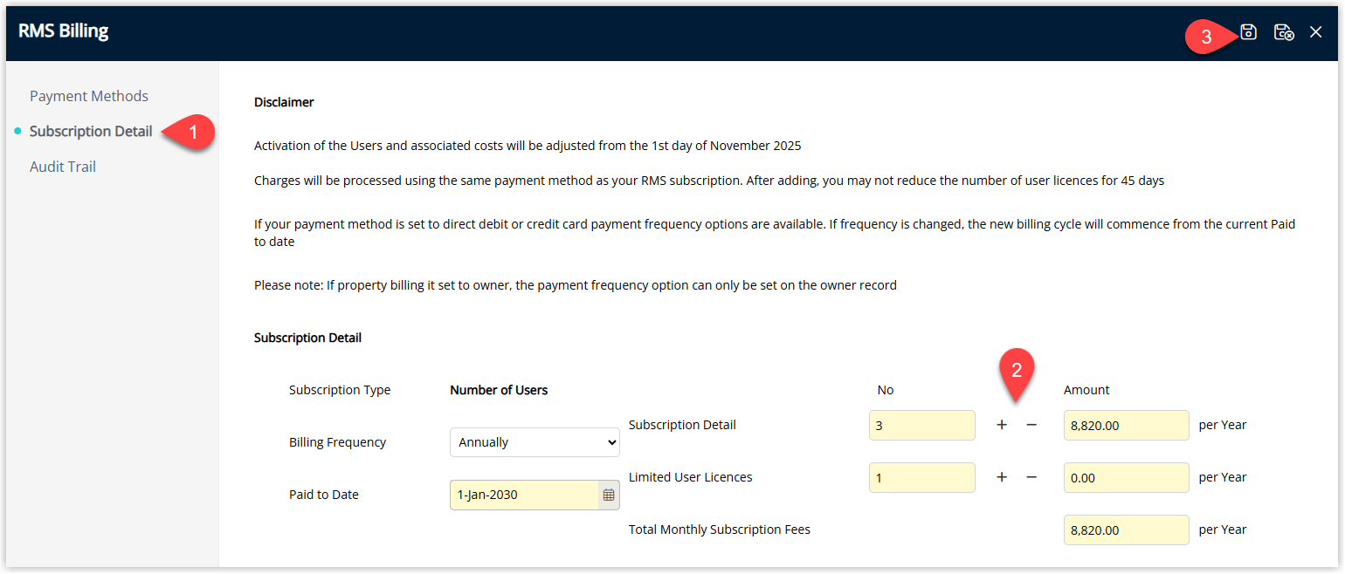Click the Save and Exit icon
1345x574 pixels.
pos(1283,32)
